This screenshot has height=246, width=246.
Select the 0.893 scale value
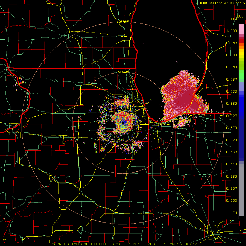click(232, 55)
